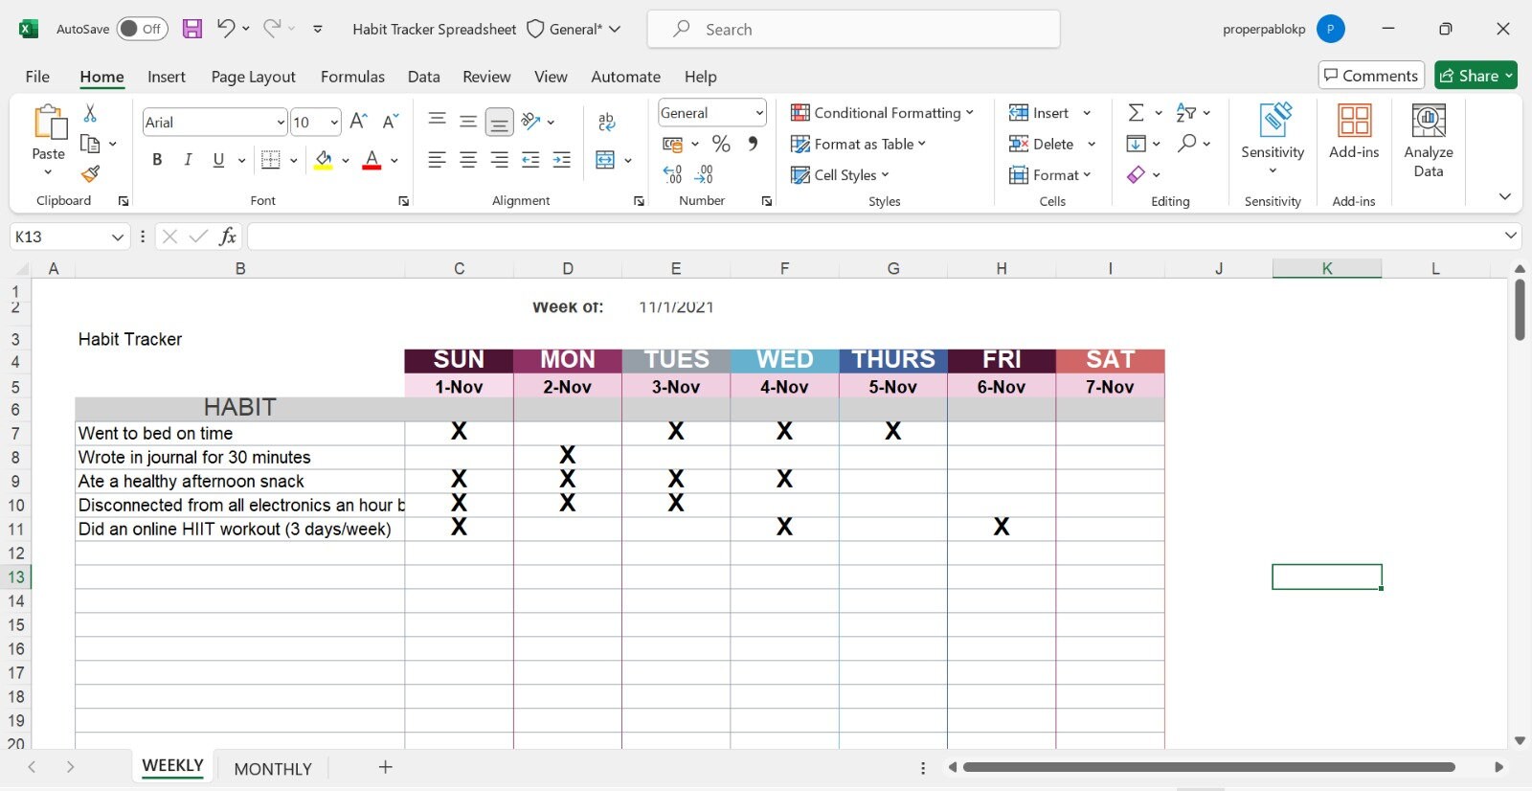The width and height of the screenshot is (1532, 791).
Task: Open the Insert ribbon tab
Action: coord(167,77)
